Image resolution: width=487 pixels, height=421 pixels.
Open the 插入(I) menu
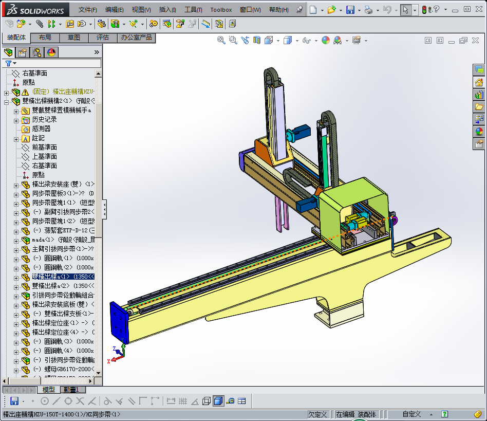click(167, 10)
